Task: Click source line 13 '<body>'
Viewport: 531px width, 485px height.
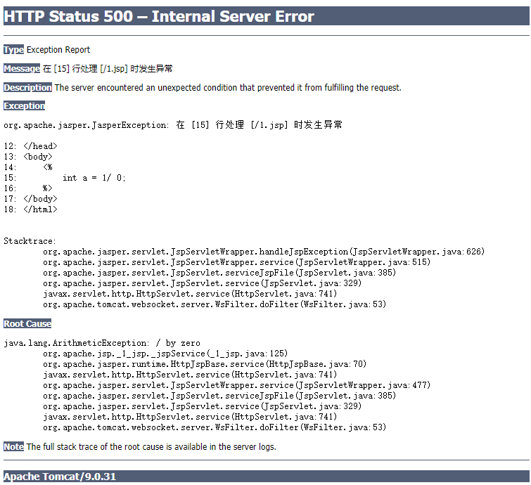Action: [28, 157]
